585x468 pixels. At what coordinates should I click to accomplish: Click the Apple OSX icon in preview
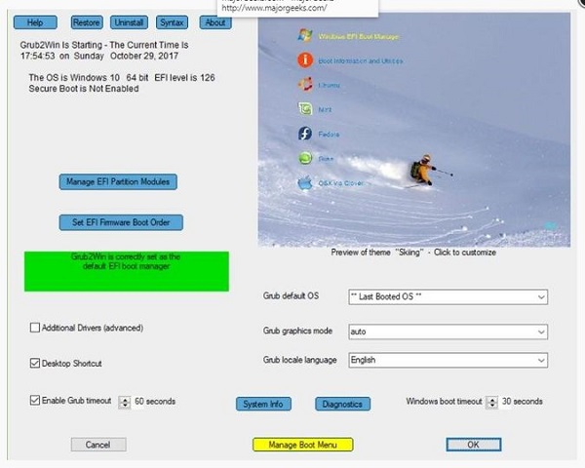click(305, 182)
